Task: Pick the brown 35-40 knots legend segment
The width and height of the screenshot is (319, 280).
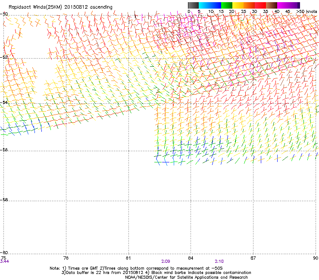Action: 272,5
